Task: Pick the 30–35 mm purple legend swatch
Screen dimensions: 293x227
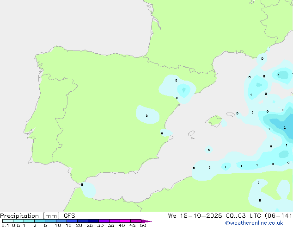Action: (x=104, y=221)
